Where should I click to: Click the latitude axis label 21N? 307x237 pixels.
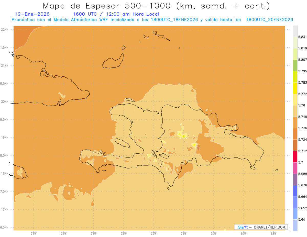click(x=4, y=66)
